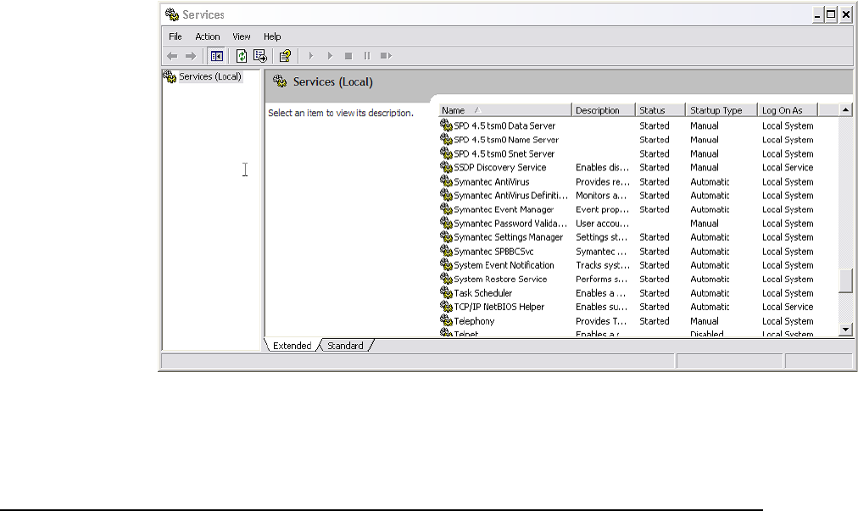858x511 pixels.
Task: Click the Services title bar gear icon
Action: click(x=172, y=14)
